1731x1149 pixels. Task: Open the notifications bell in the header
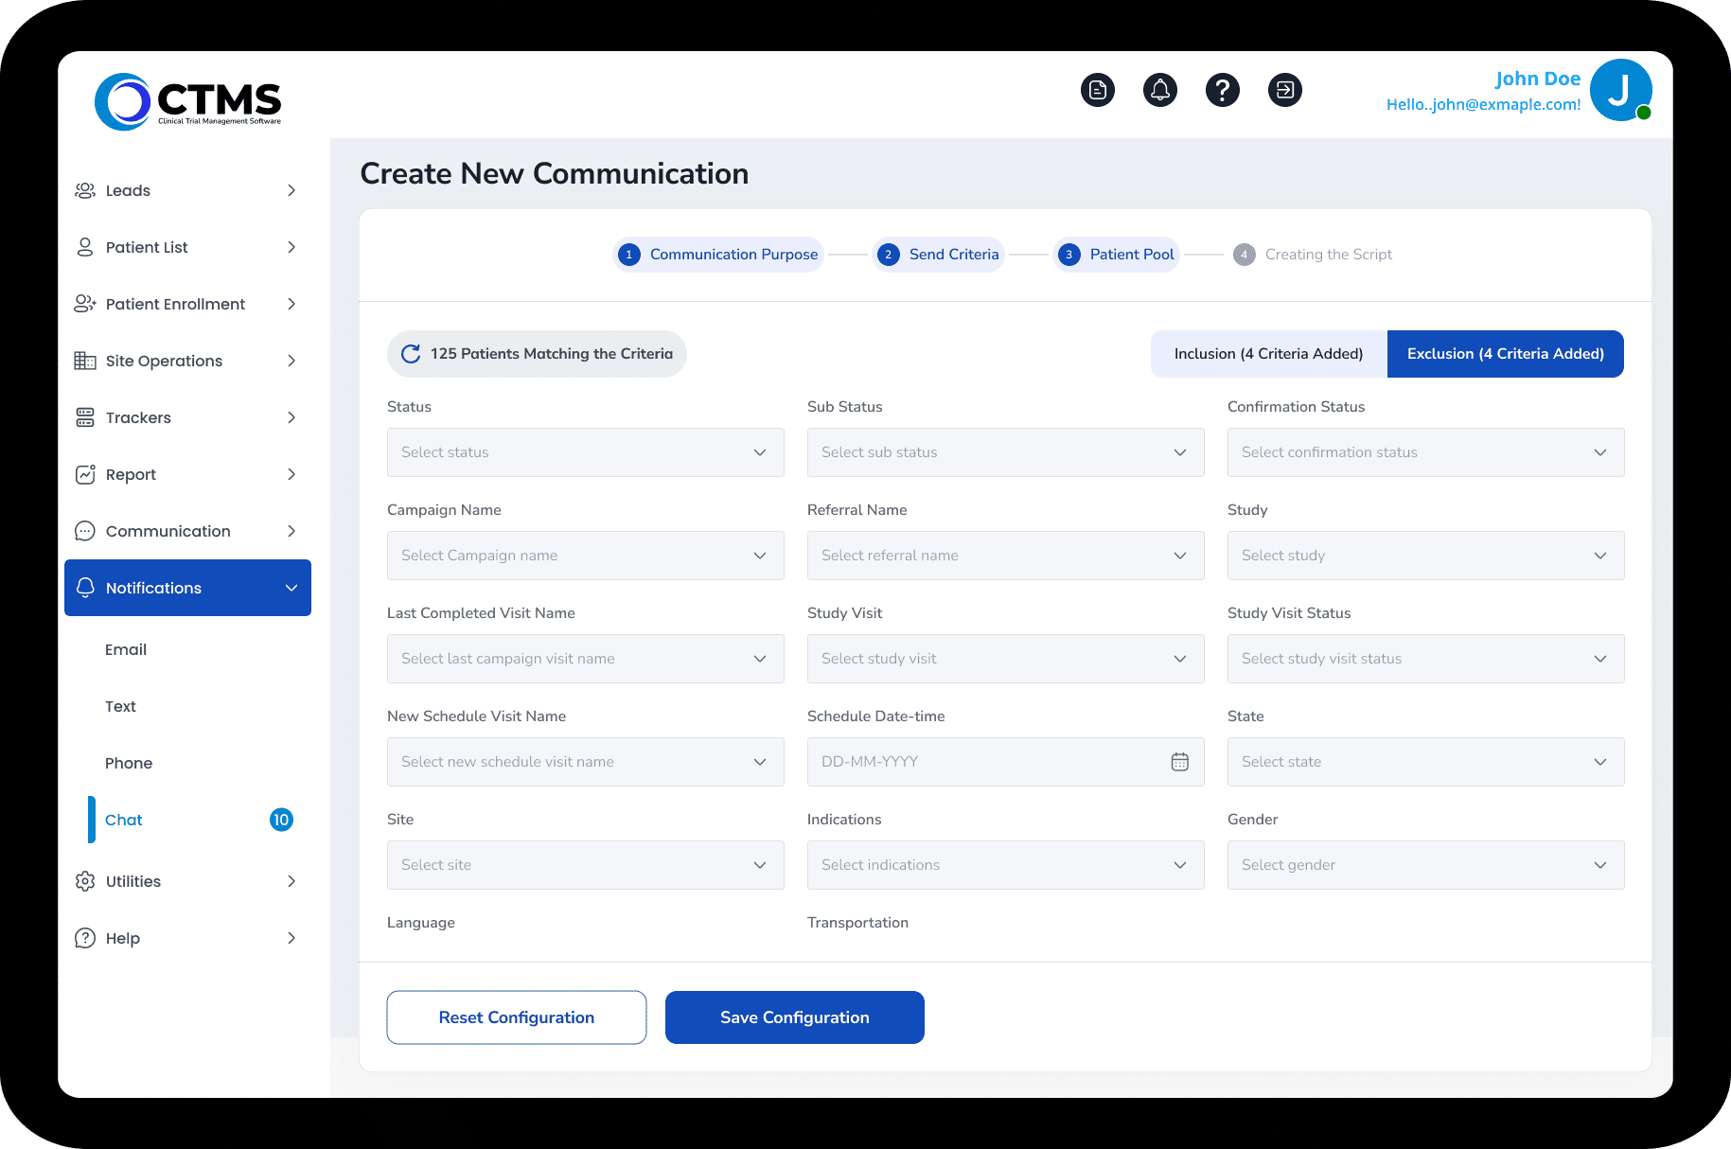click(x=1160, y=90)
